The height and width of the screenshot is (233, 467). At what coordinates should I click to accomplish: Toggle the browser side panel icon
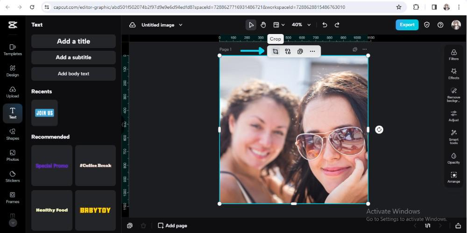tap(434, 7)
